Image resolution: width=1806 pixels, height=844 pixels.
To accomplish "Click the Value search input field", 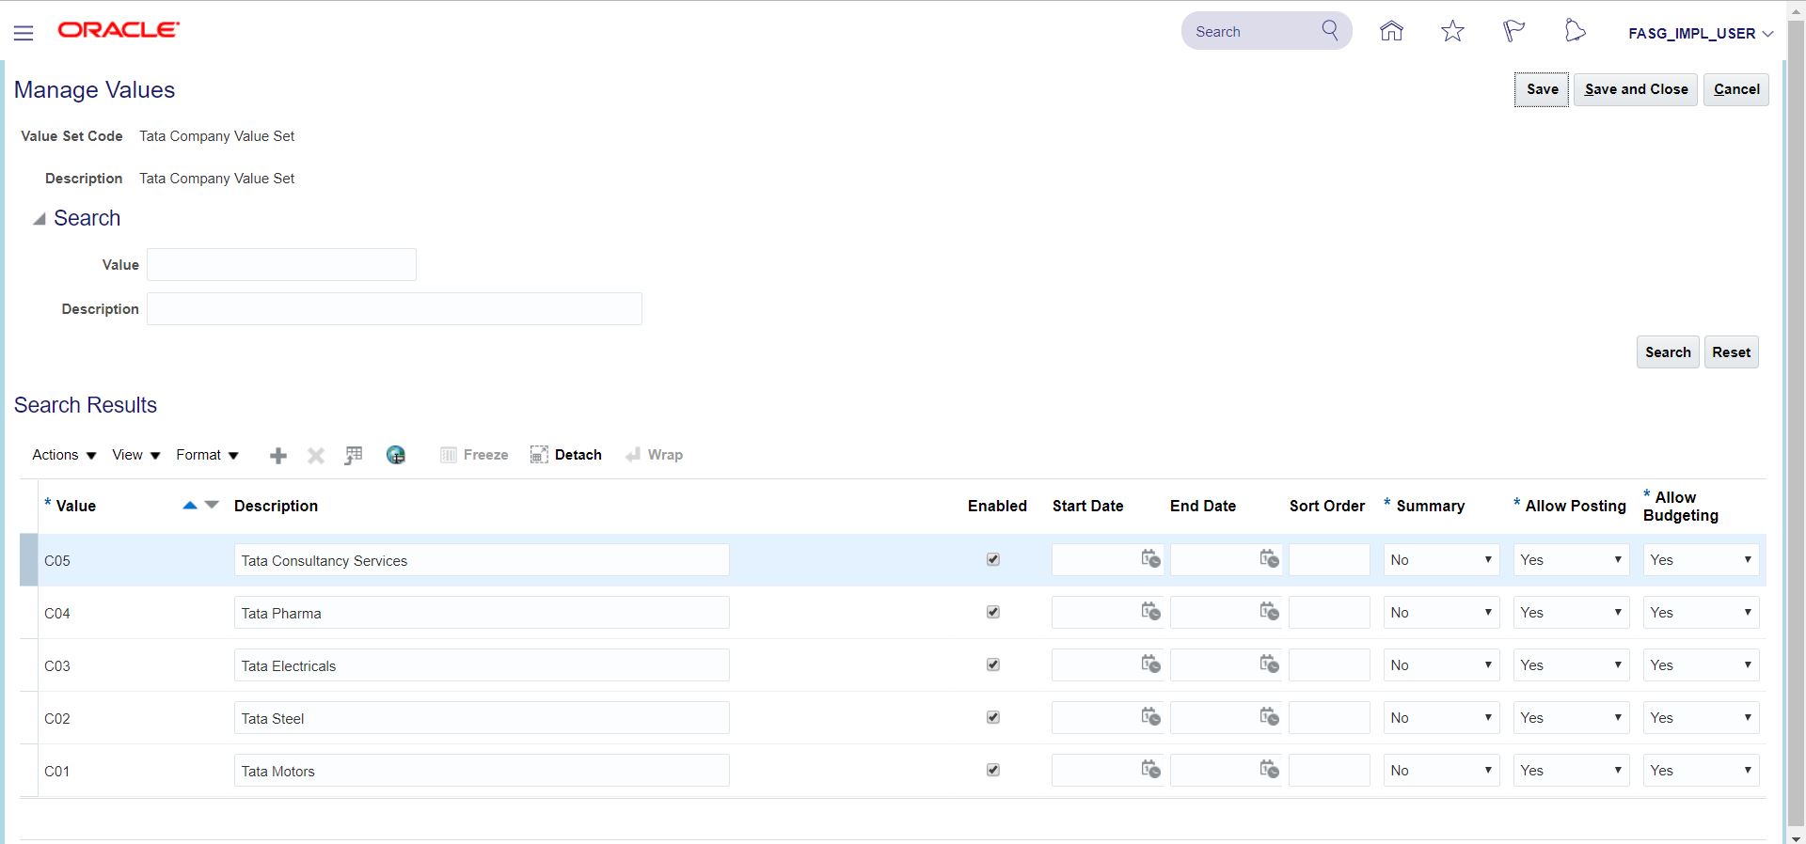I will [x=281, y=265].
